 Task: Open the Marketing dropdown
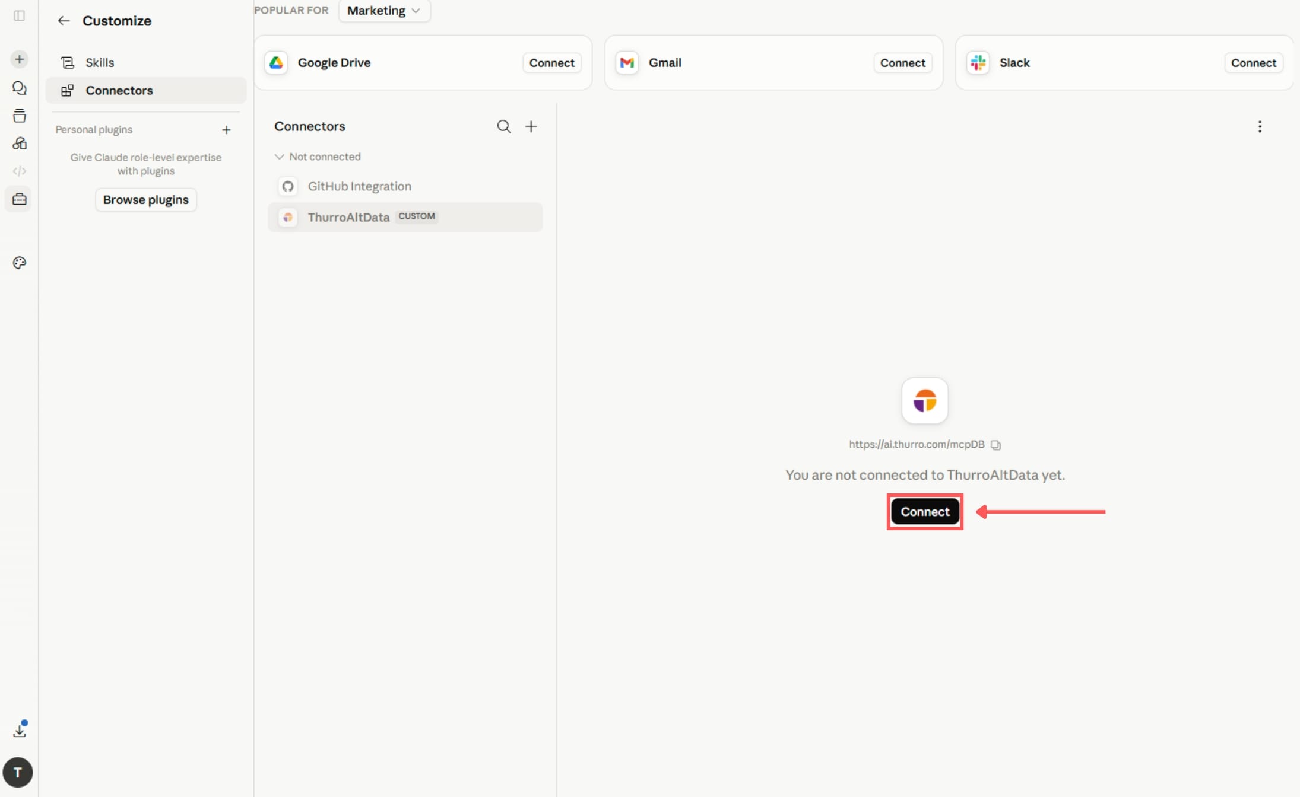pos(384,11)
